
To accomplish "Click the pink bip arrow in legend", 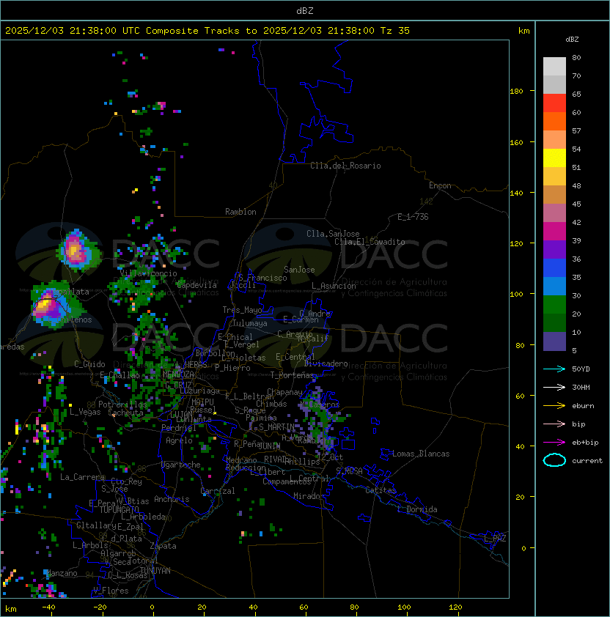I will 554,424.
